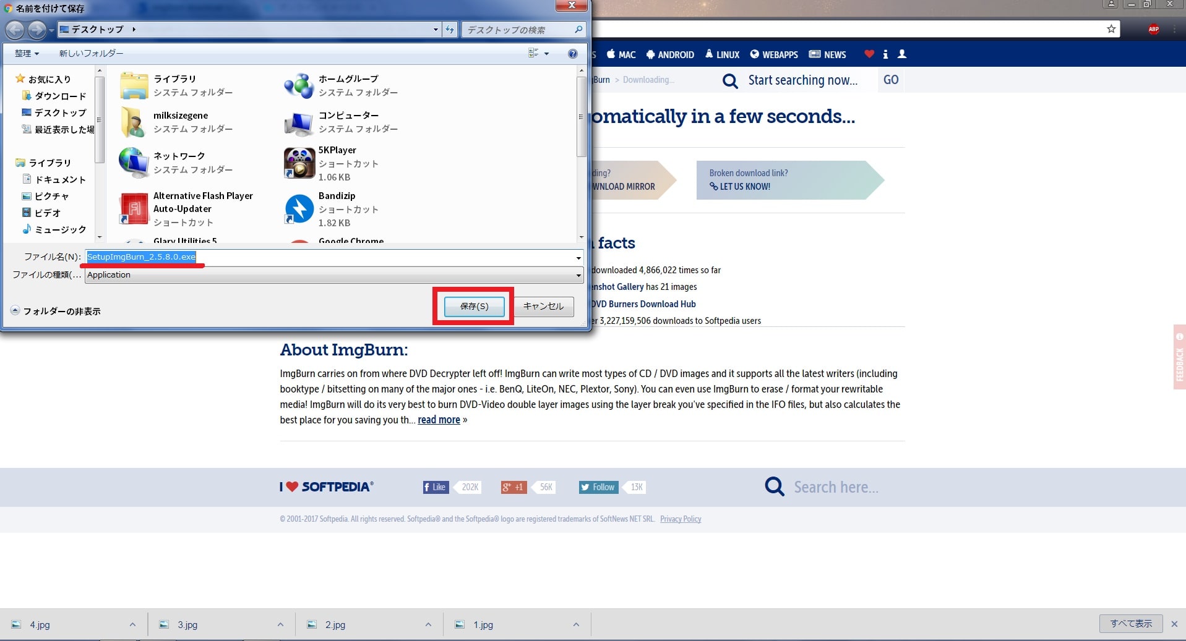This screenshot has width=1186, height=641.
Task: Open the WEBAPPS category in Softpedia menu
Action: [x=774, y=54]
